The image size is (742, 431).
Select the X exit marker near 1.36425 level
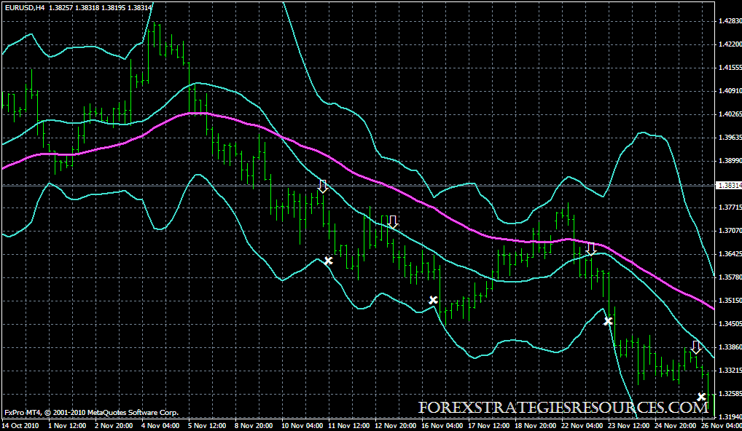click(329, 261)
